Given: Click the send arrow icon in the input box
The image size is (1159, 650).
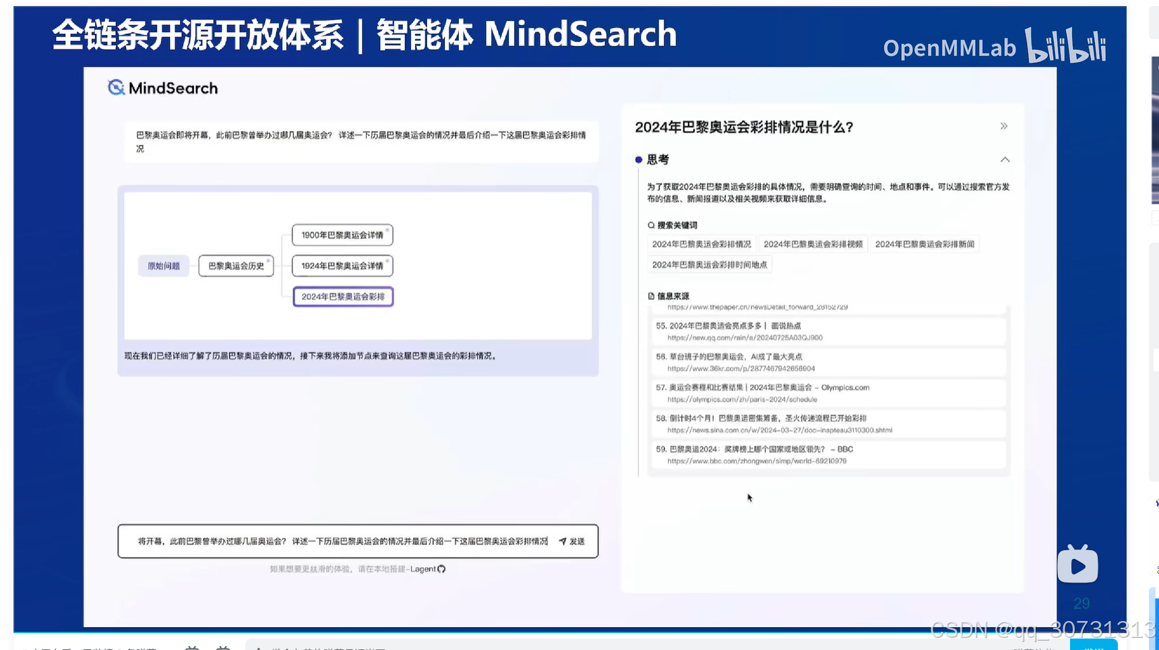Looking at the screenshot, I should (x=563, y=541).
